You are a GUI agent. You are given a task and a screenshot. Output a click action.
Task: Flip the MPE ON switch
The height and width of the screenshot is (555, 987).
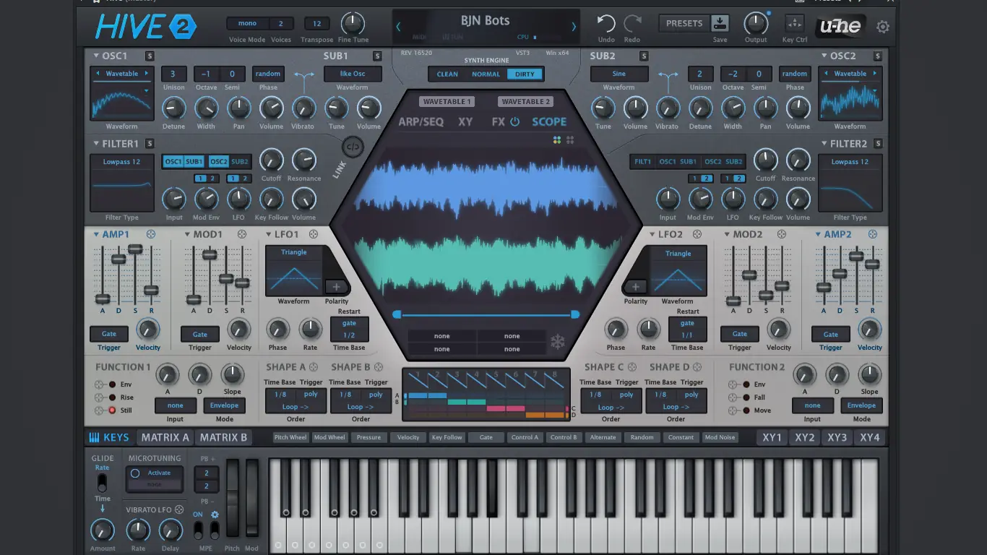(198, 530)
